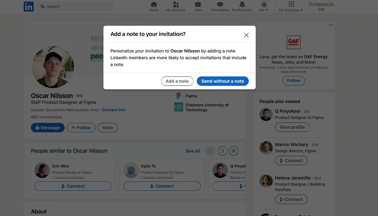Open Helena Jaramillo's name link
The width and height of the screenshot is (378, 216).
pos(293,178)
